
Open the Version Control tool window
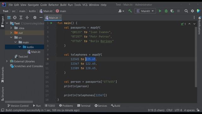[18, 106]
